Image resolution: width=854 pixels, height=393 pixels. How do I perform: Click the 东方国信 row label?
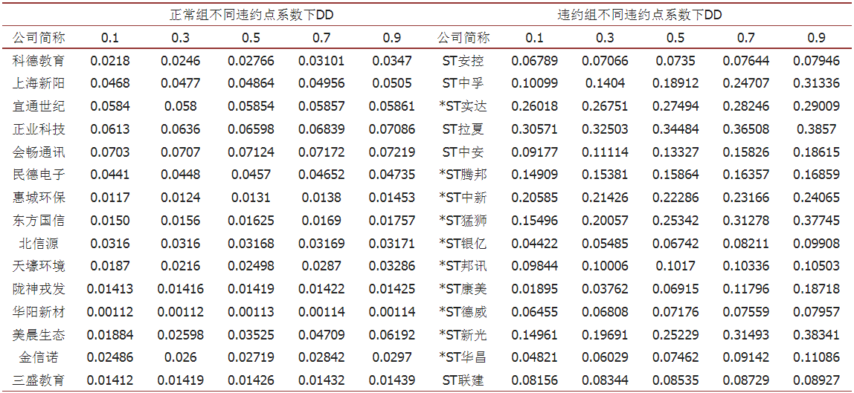click(39, 221)
